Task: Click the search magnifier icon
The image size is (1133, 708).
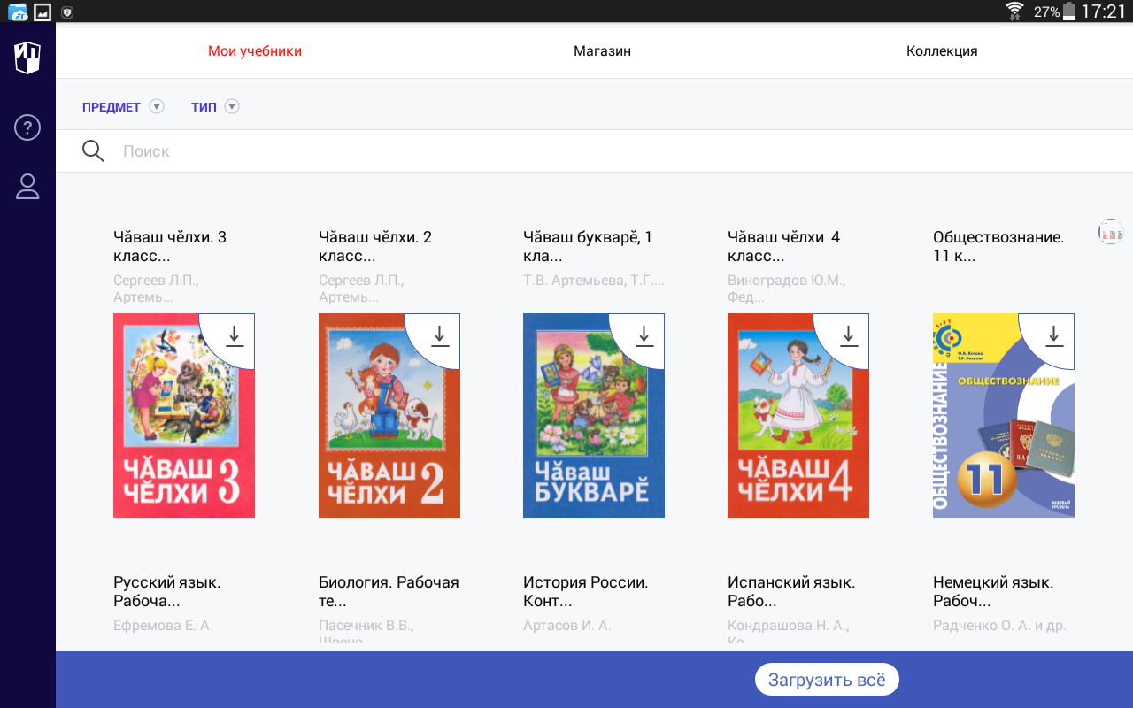Action: (93, 151)
